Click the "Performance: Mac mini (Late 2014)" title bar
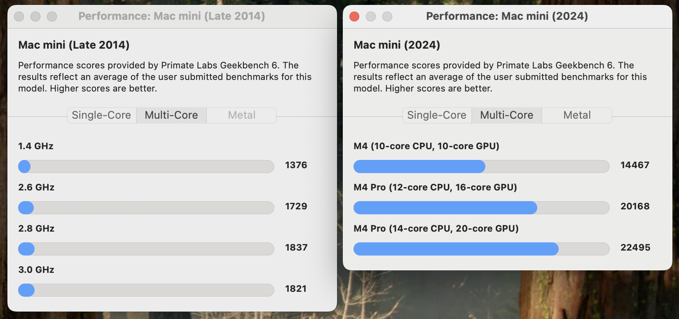Screen dimensions: 679x319 tap(171, 16)
